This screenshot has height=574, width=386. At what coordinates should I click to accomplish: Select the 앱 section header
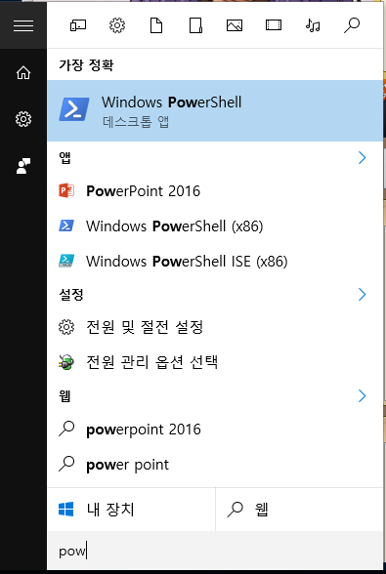64,158
